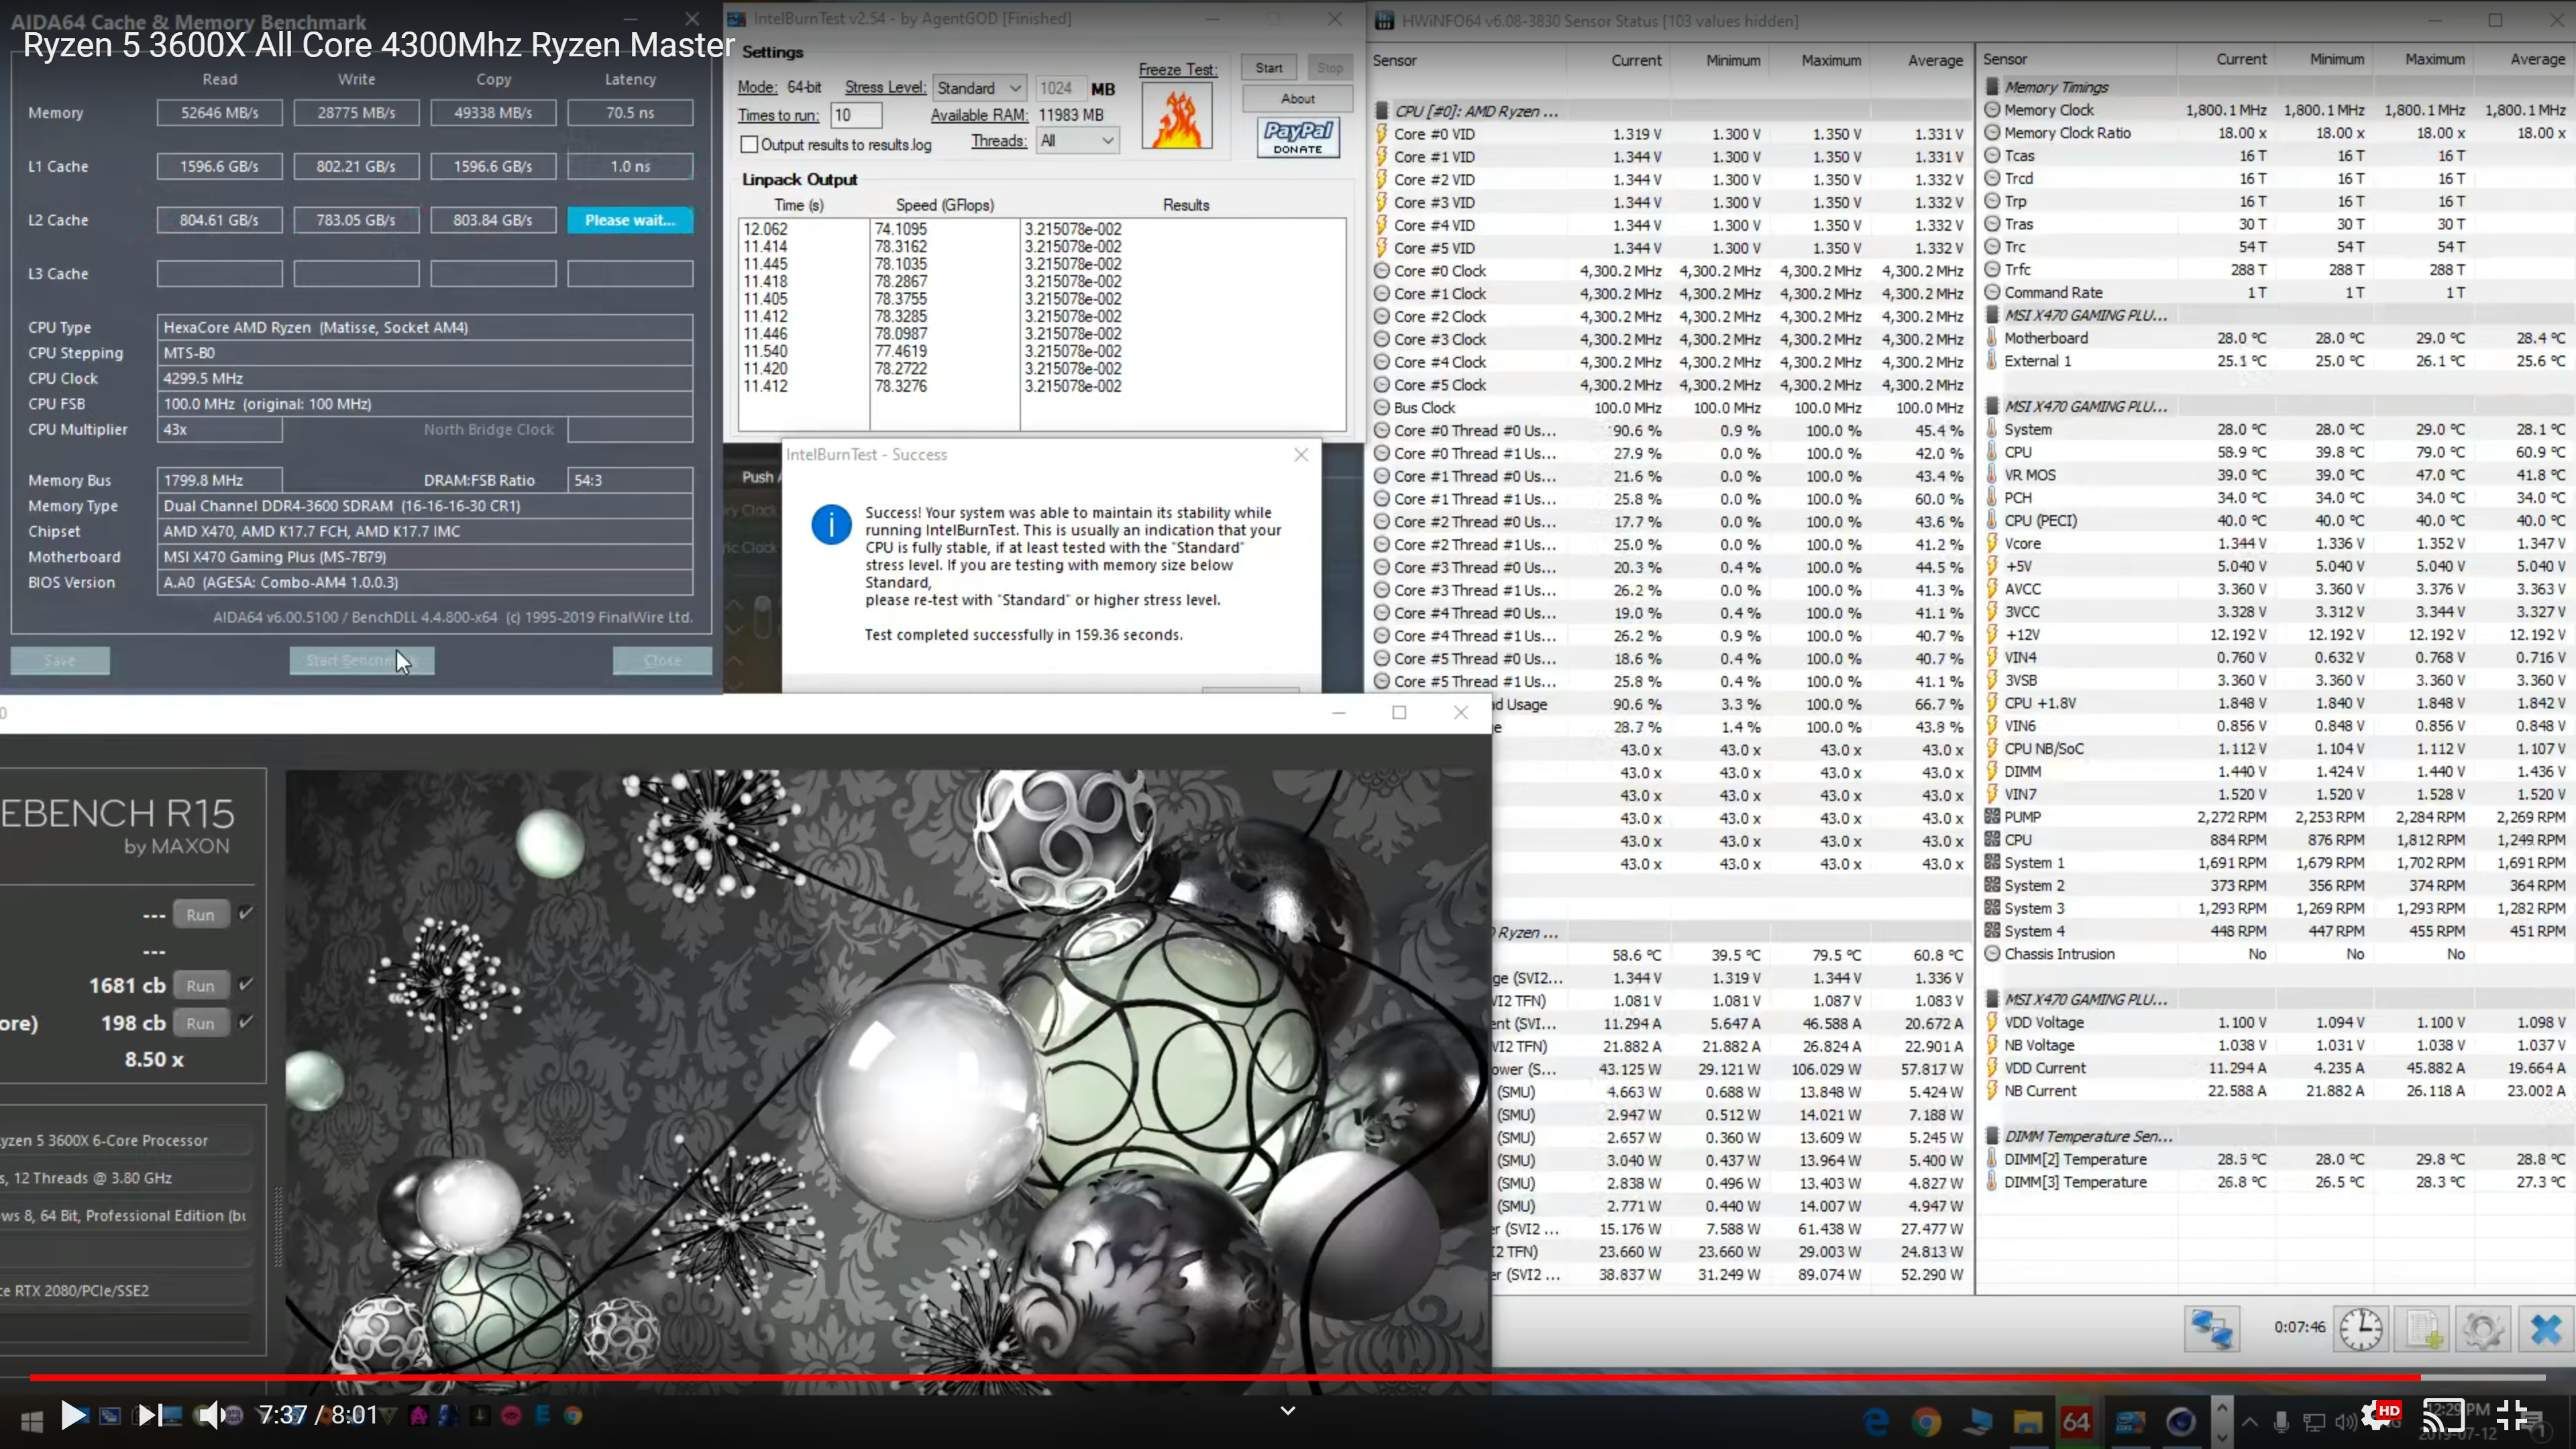The height and width of the screenshot is (1449, 2576).
Task: Exit full screen in video player
Action: [x=2513, y=1416]
